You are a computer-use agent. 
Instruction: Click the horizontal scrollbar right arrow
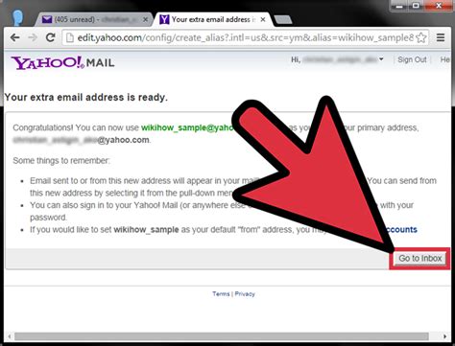tap(444, 336)
